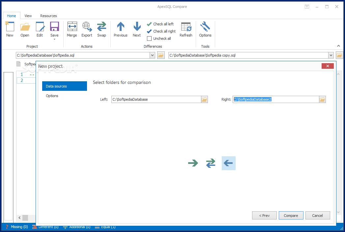Select Data sources in dialog sidebar
Image resolution: width=345 pixels, height=232 pixels.
coord(65,86)
